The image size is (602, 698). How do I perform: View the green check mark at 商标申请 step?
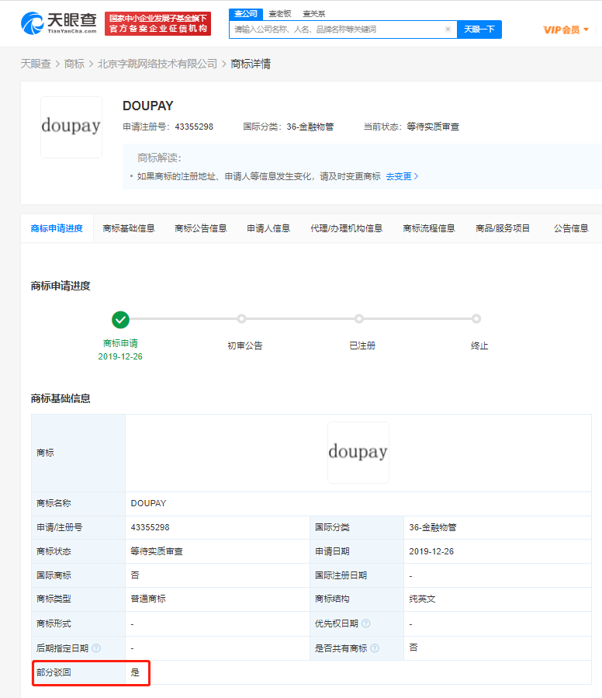120,319
